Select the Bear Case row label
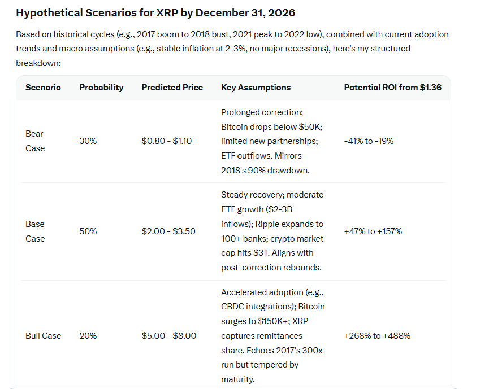502x389 pixels. click(x=34, y=141)
